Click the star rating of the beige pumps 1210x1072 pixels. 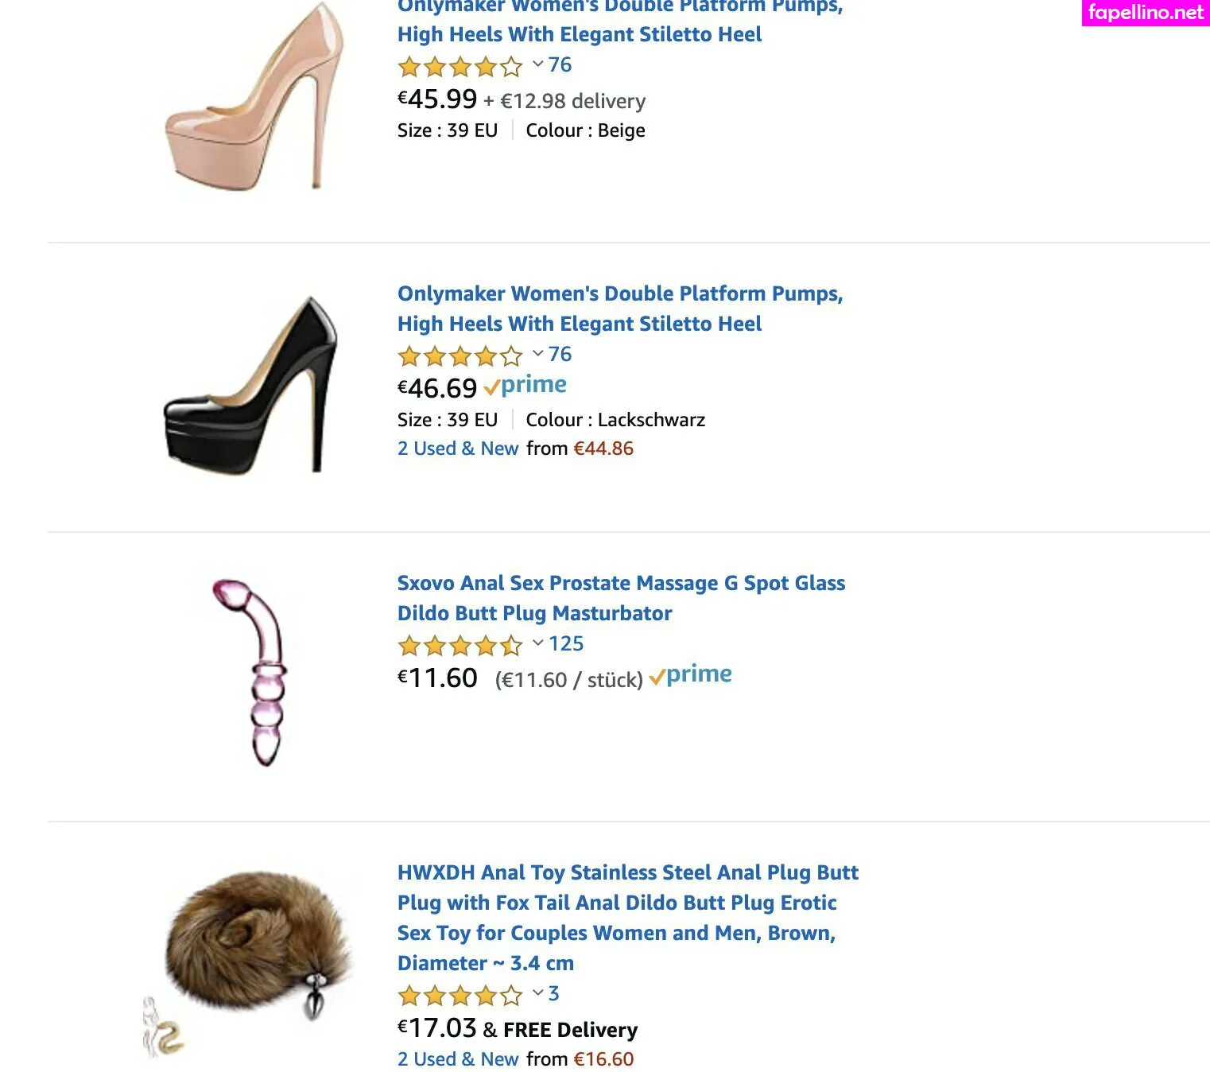pyautogui.click(x=460, y=66)
